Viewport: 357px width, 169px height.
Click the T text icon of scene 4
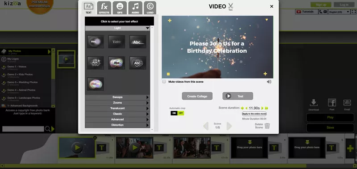274,148
